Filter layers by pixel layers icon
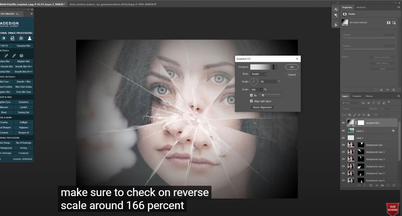This screenshot has width=402, height=216. tap(363, 103)
